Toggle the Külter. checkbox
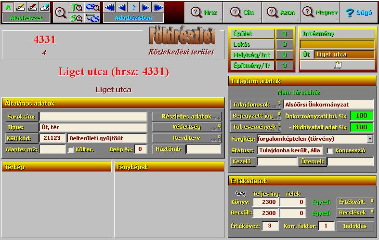Screen dimensions: 379x240 (71, 149)
